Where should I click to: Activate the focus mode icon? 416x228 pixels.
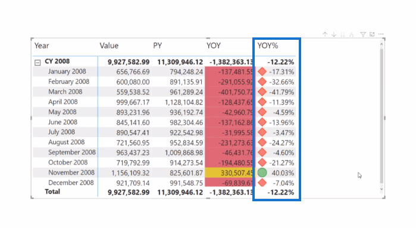pos(372,34)
